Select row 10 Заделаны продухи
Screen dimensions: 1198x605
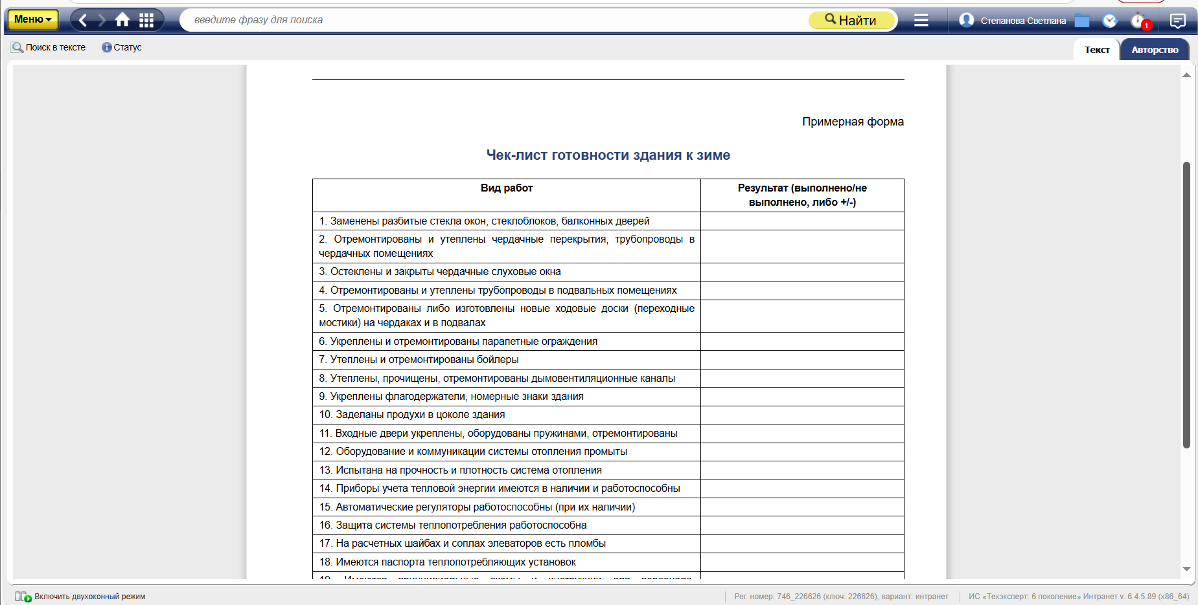[507, 415]
